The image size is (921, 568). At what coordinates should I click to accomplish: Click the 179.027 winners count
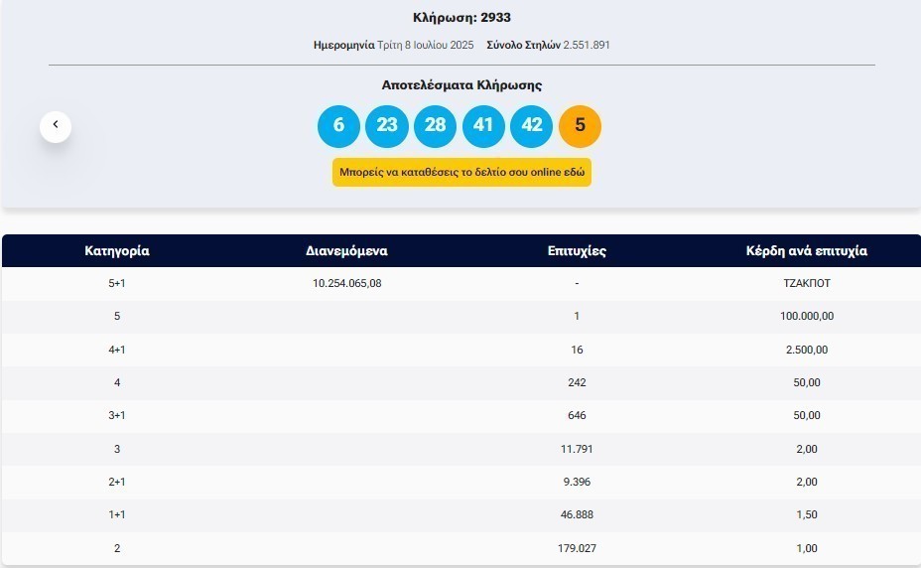577,548
